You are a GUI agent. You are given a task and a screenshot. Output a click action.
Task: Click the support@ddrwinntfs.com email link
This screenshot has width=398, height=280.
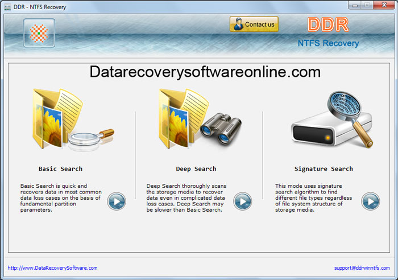(x=362, y=268)
